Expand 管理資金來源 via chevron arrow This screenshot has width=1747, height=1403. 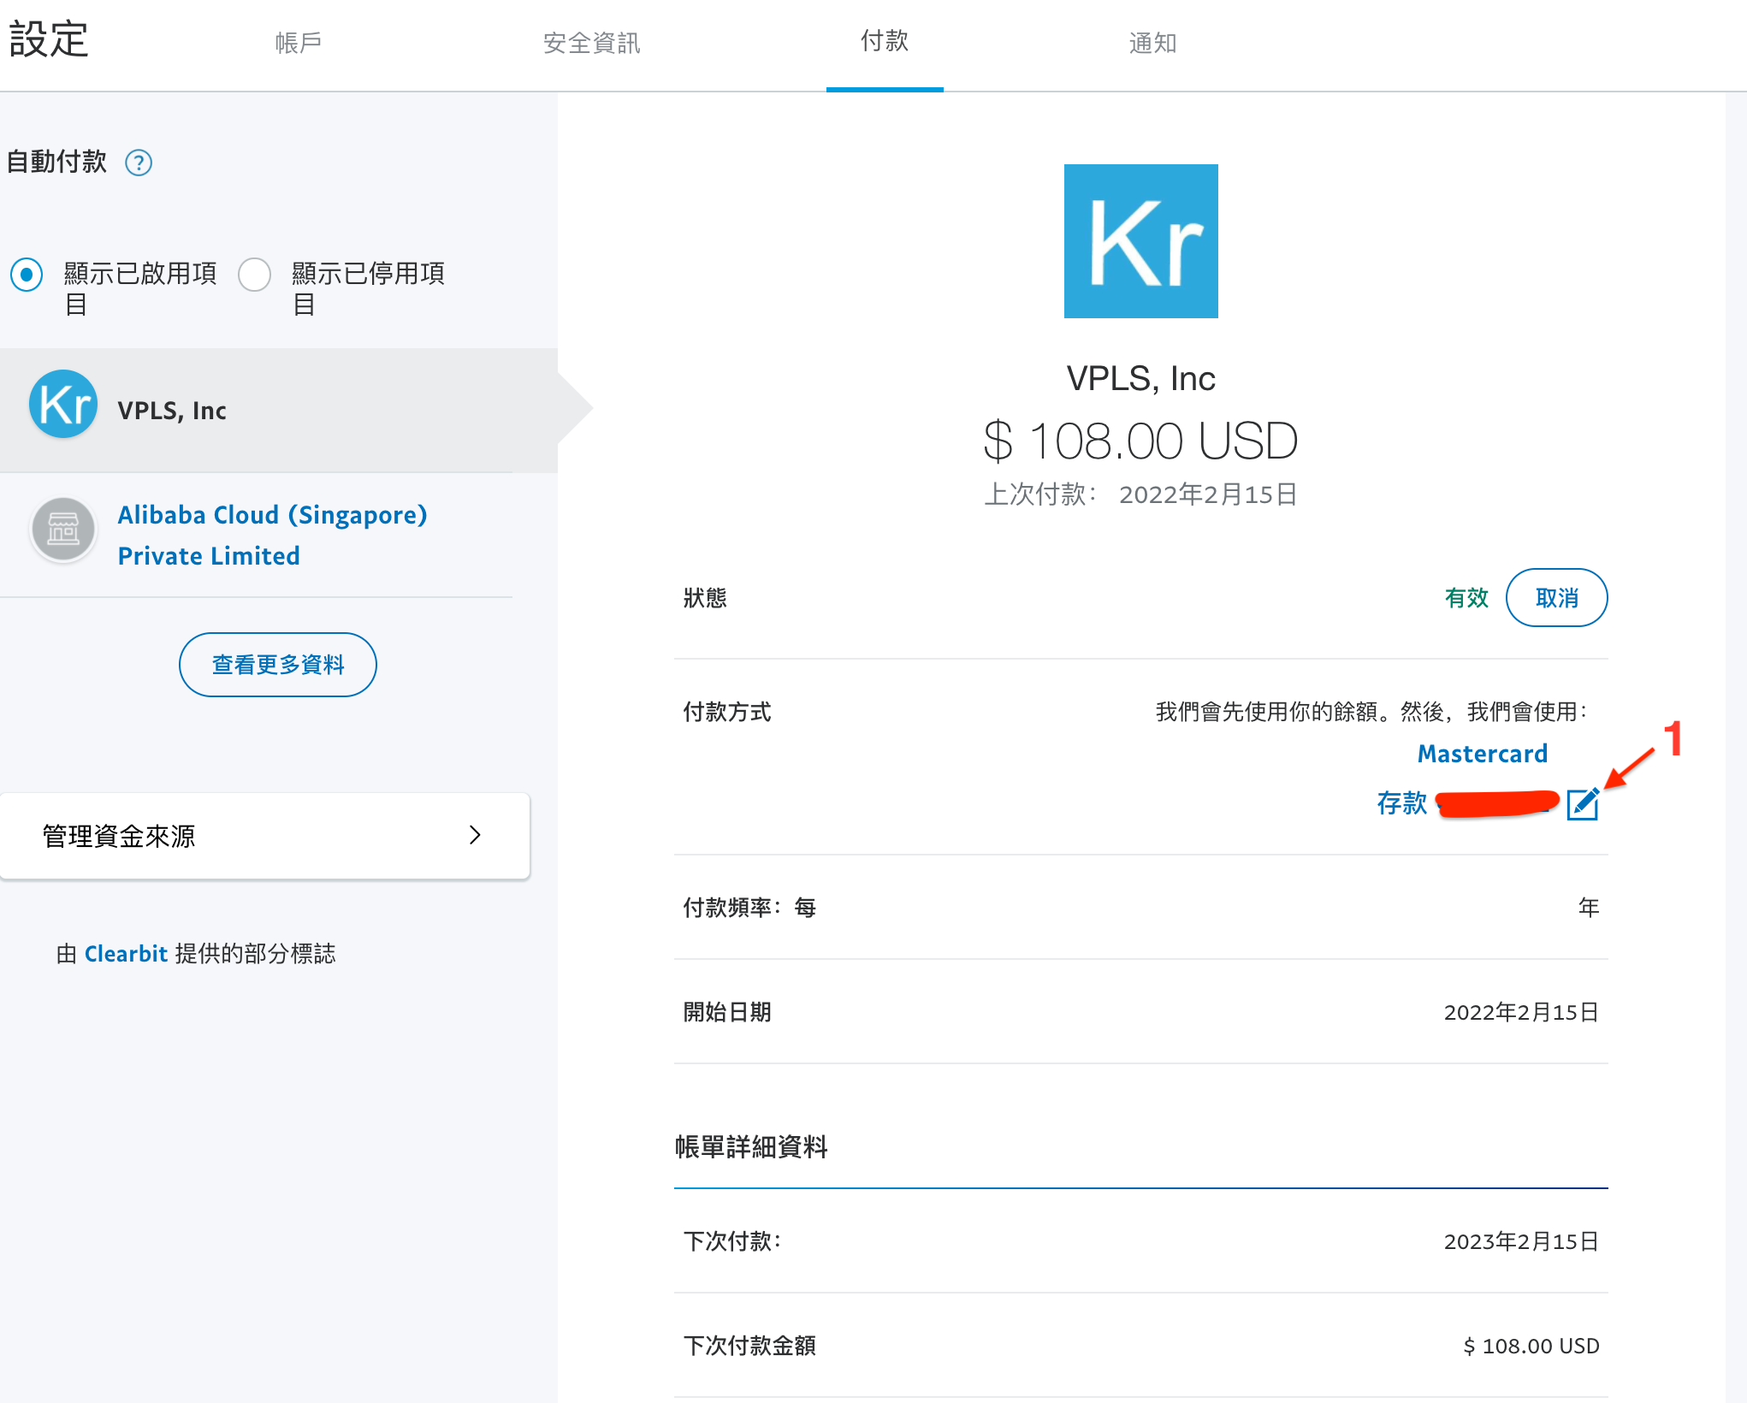tap(476, 835)
